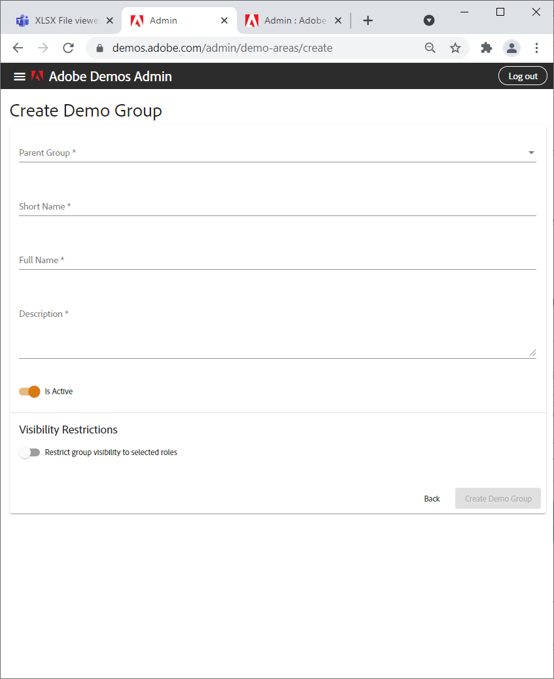
Task: Click the browser address bar URL
Action: pos(222,48)
